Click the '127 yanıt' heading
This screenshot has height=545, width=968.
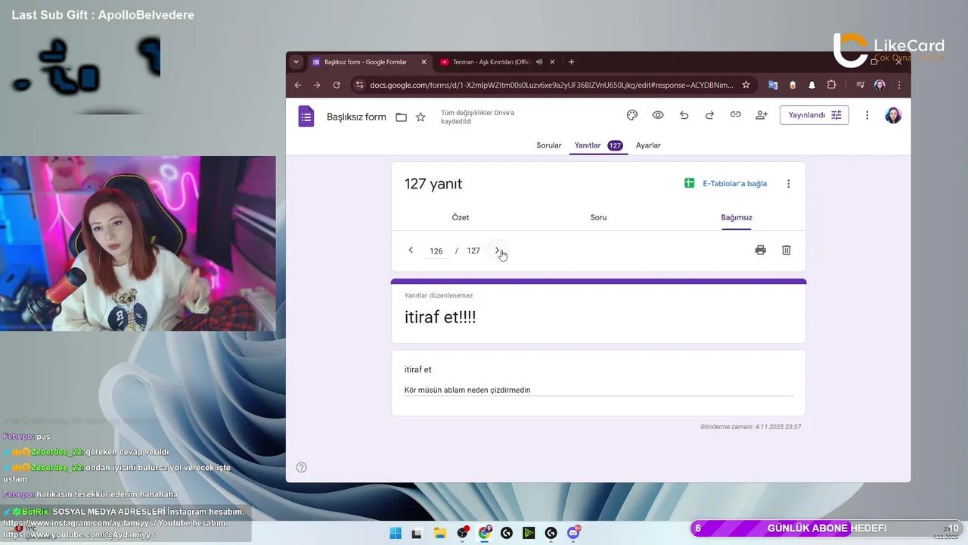tap(433, 184)
